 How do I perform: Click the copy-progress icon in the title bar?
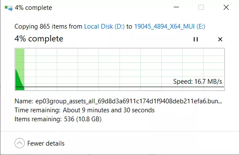click(x=9, y=8)
